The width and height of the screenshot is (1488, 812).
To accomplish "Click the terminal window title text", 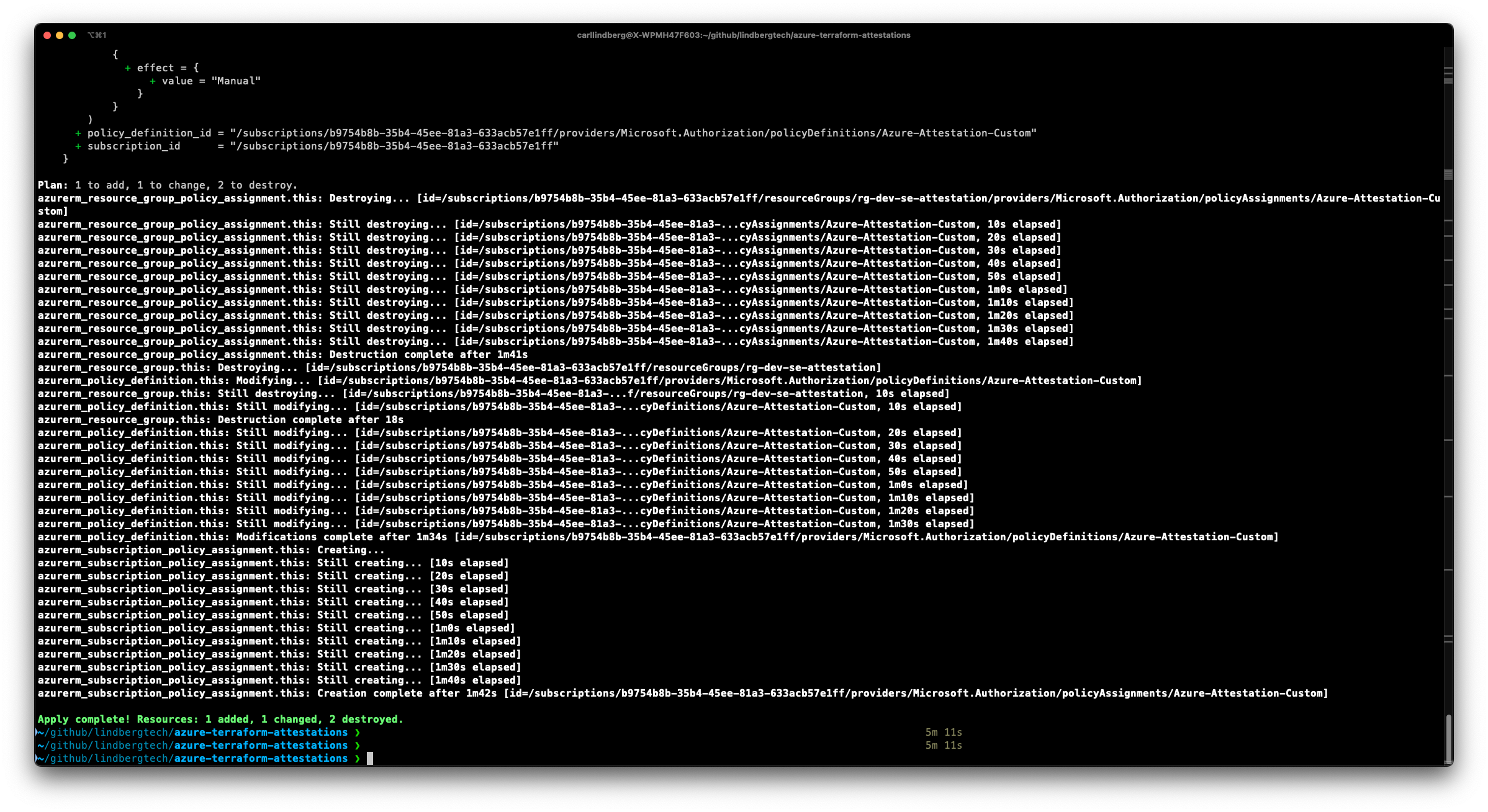I will click(x=743, y=35).
